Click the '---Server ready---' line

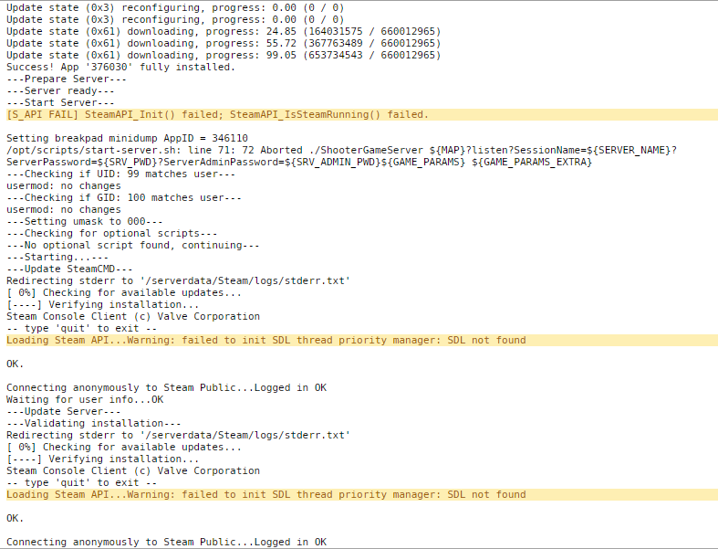(60, 90)
